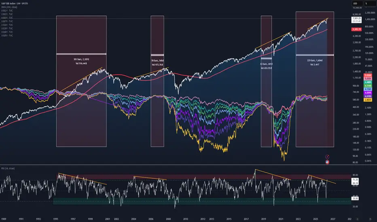Image resolution: width=377 pixels, height=222 pixels.
Task: Click the 10,500.00 price scale label
Action: point(357,8)
